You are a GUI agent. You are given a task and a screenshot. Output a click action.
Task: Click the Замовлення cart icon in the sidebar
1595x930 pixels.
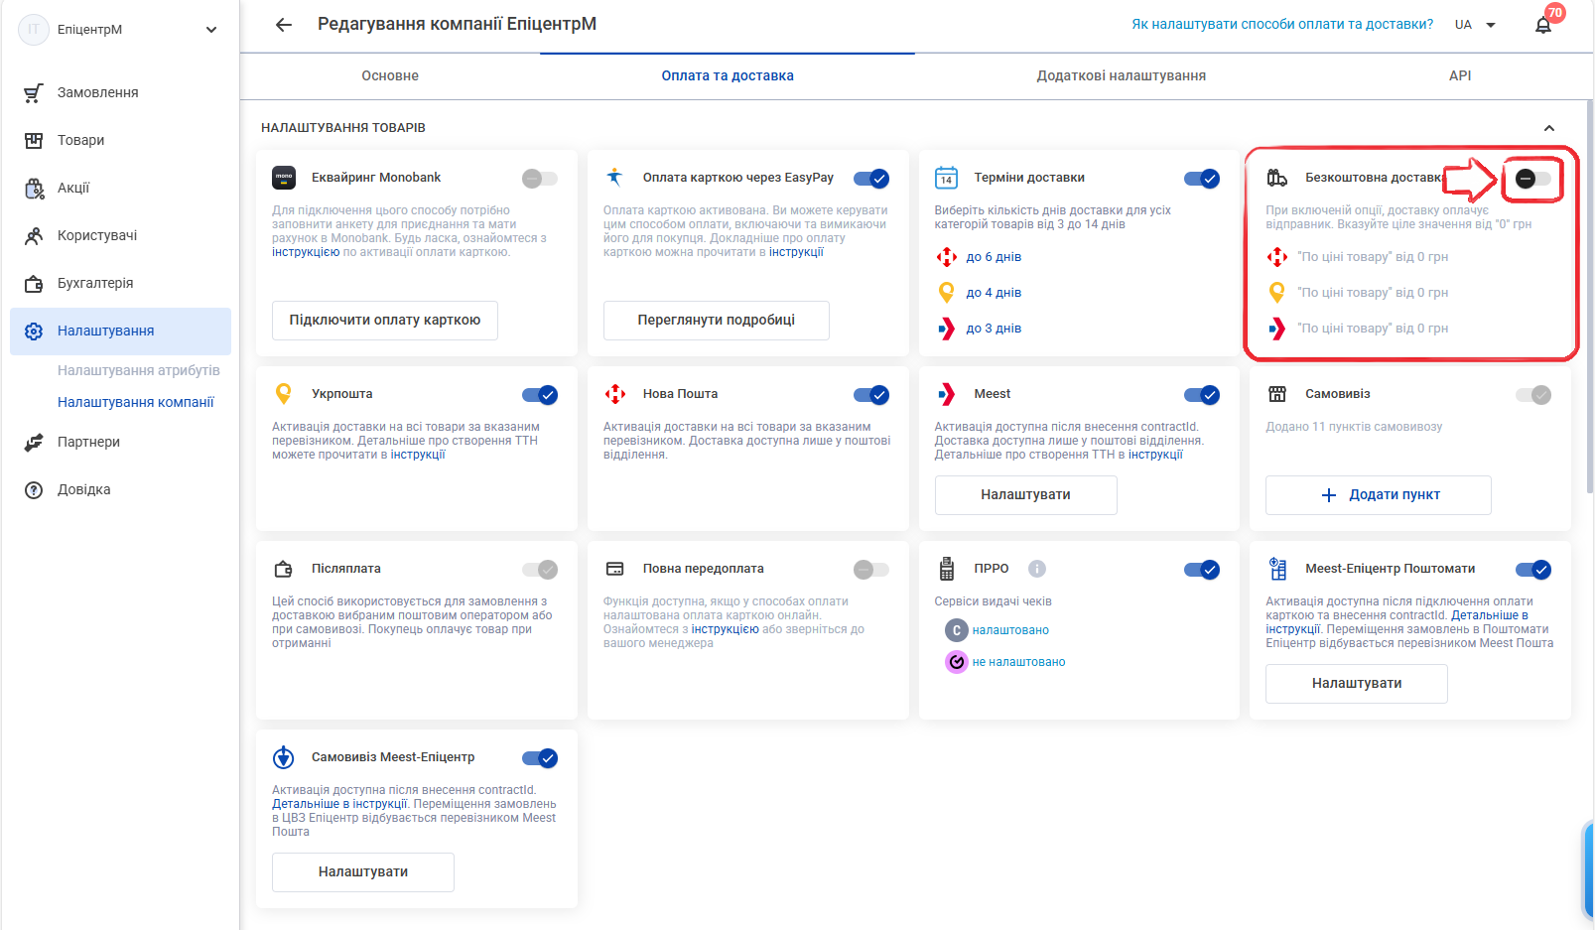click(x=34, y=92)
